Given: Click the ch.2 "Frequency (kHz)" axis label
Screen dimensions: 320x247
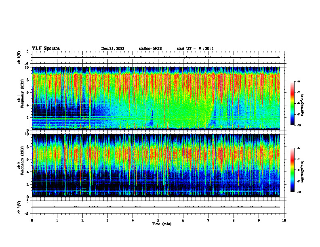Looking at the screenshot, I should point(22,161).
